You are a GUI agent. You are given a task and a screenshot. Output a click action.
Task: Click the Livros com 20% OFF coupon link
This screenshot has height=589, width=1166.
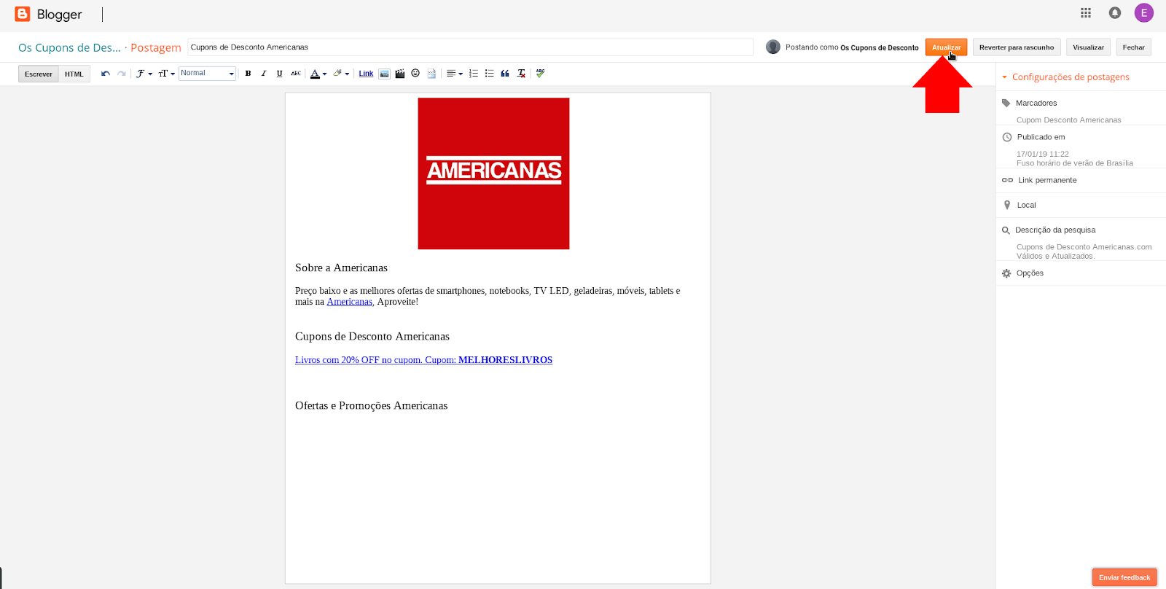423,360
